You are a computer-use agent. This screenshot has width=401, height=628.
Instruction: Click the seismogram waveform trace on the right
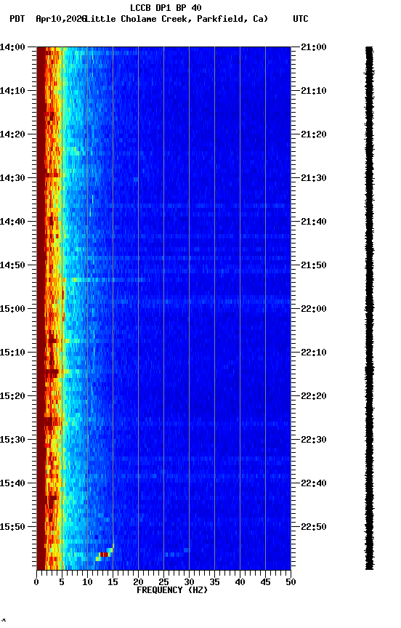(x=369, y=308)
